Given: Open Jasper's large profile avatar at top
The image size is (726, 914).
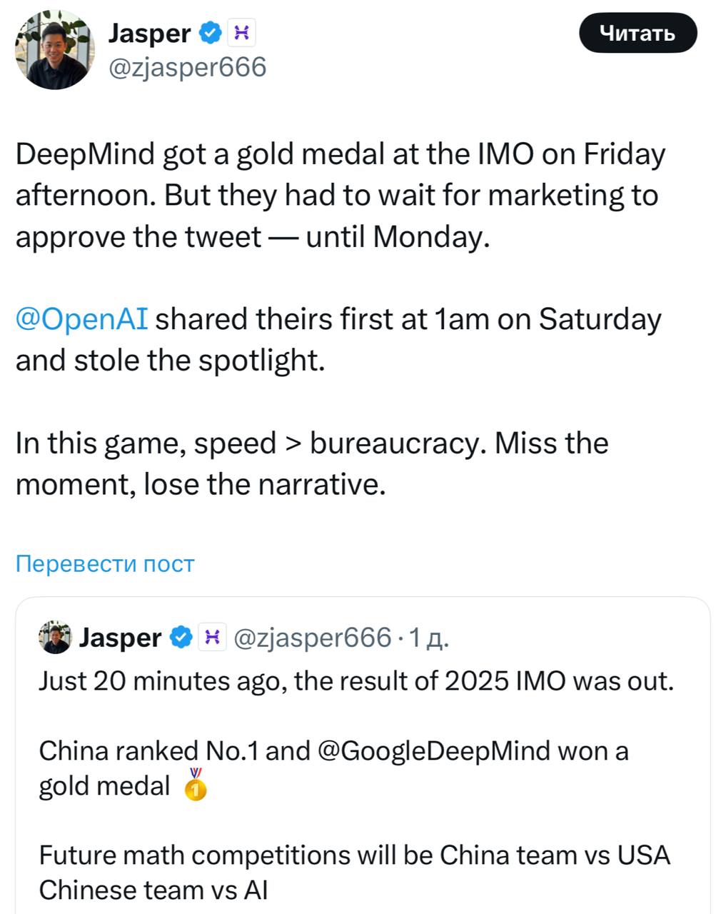Looking at the screenshot, I should [x=55, y=51].
